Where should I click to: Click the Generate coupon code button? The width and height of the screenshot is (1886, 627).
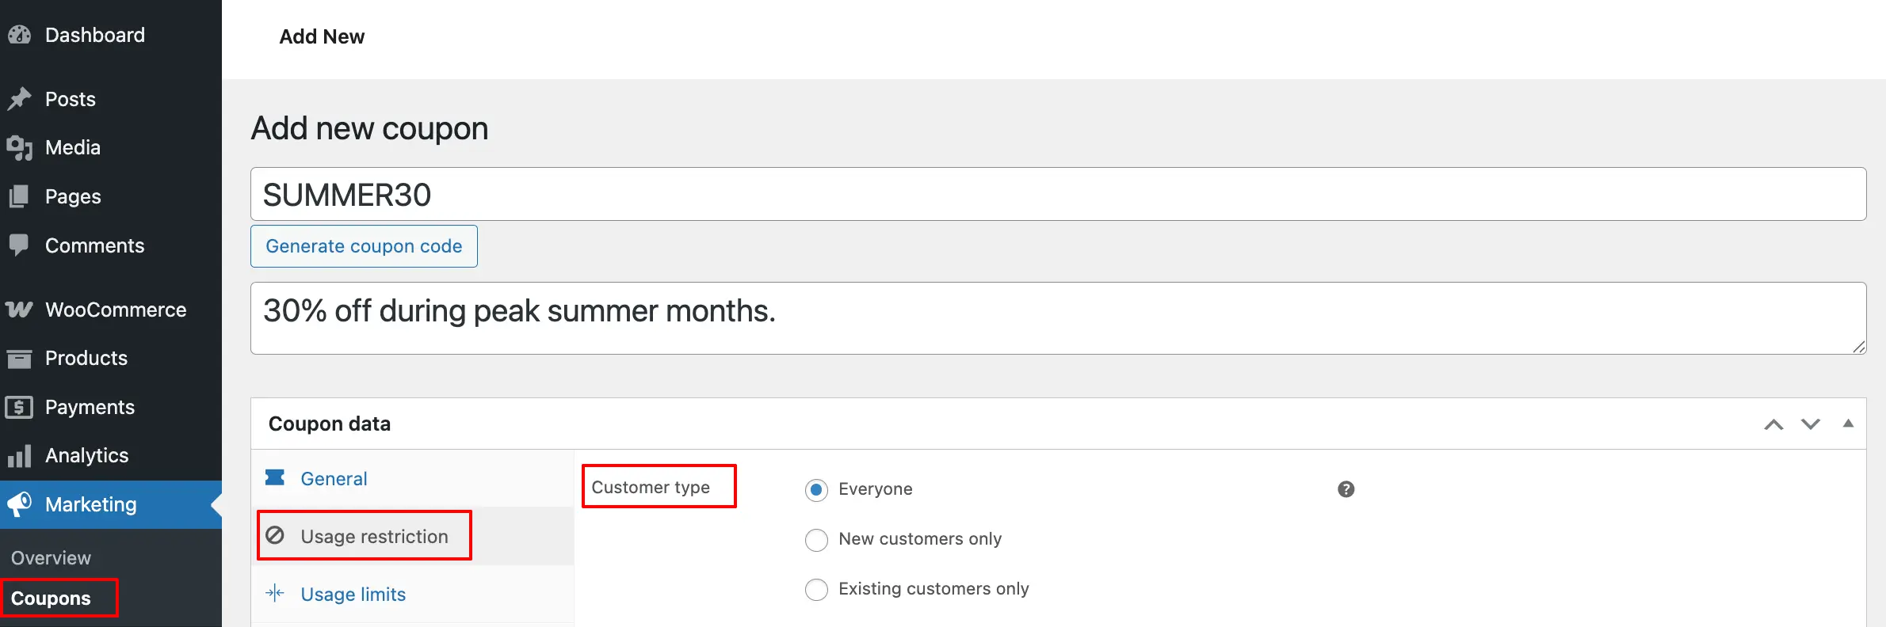pos(364,245)
